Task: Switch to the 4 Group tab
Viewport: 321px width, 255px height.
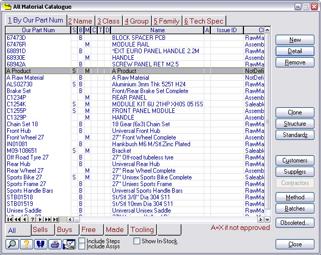Action: (x=137, y=21)
